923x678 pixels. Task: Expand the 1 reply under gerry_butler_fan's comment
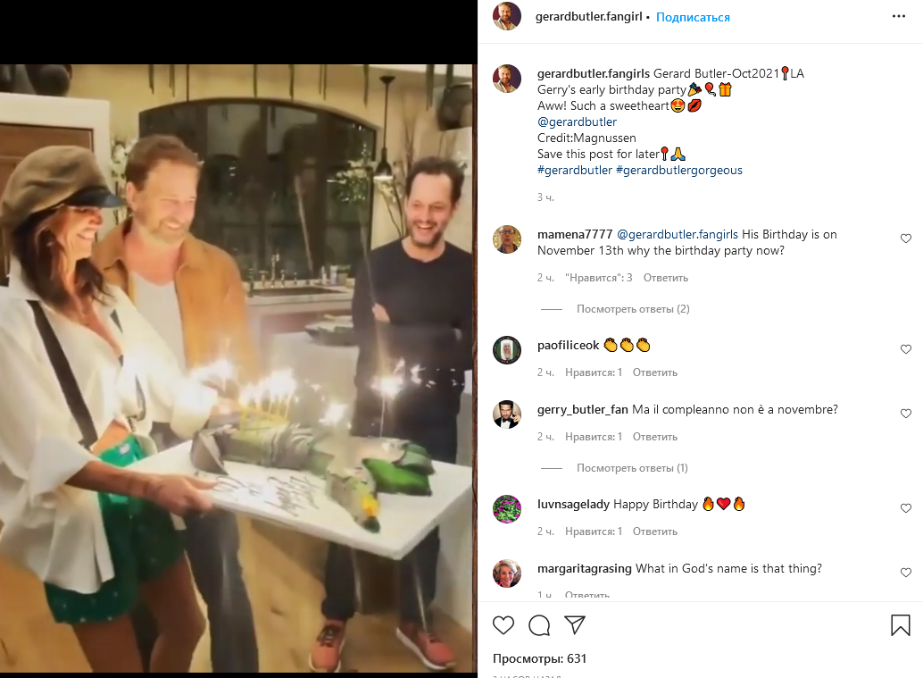632,468
